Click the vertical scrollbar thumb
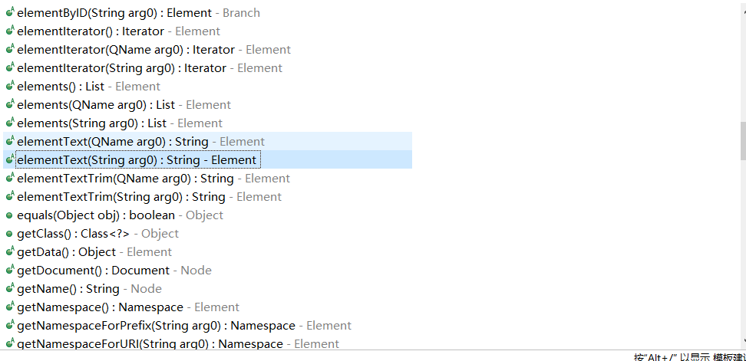 [742, 140]
